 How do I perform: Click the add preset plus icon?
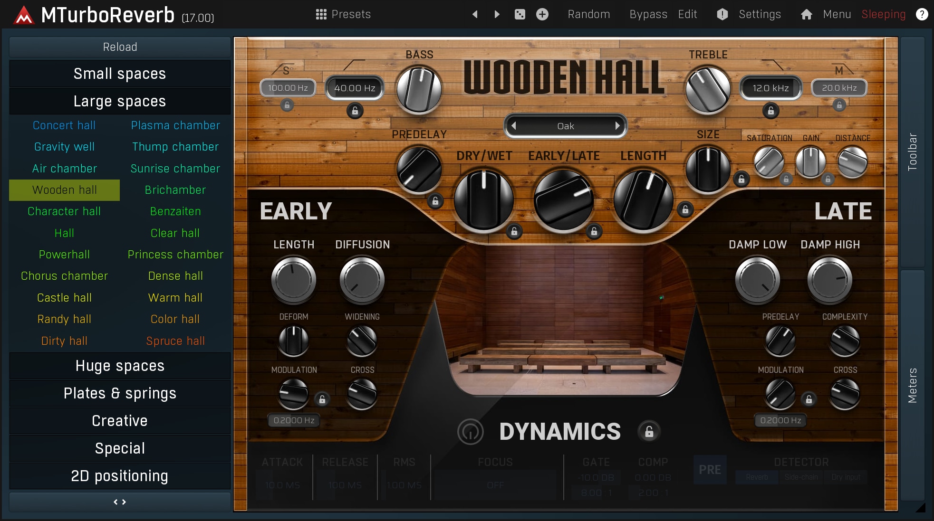(x=542, y=14)
